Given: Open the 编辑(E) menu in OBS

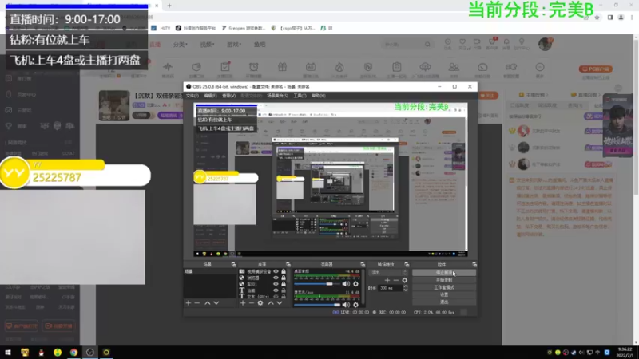Looking at the screenshot, I should [x=210, y=96].
